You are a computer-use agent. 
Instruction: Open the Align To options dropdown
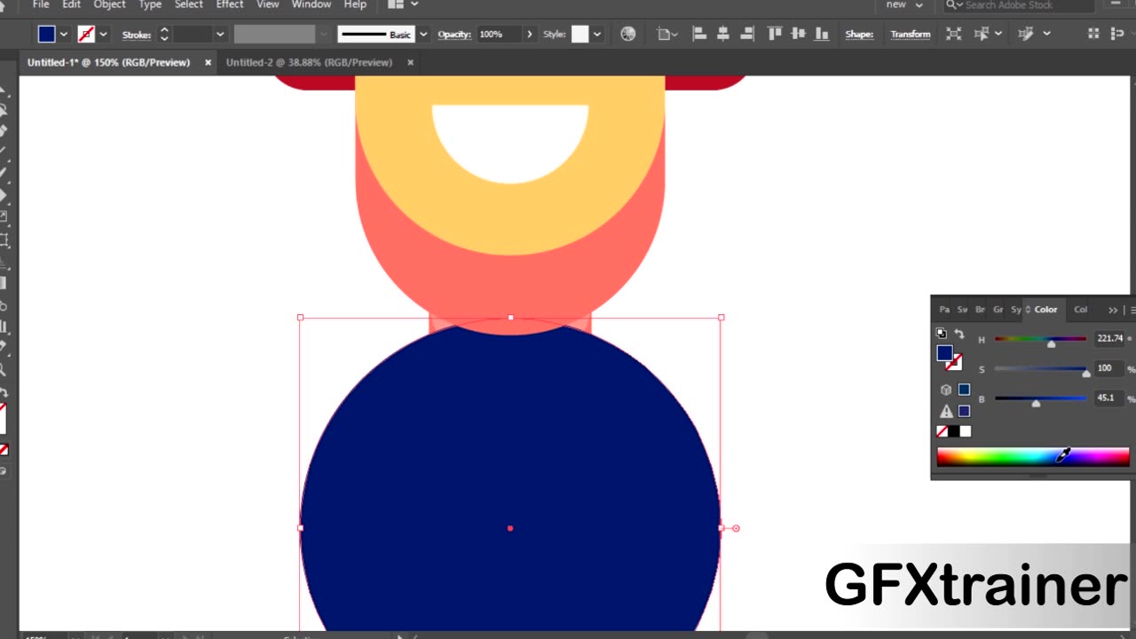667,34
